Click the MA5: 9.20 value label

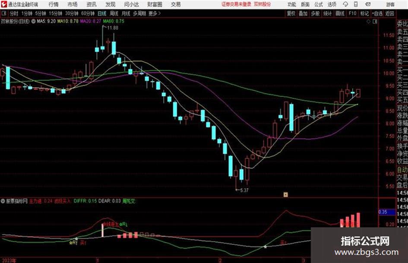point(46,21)
